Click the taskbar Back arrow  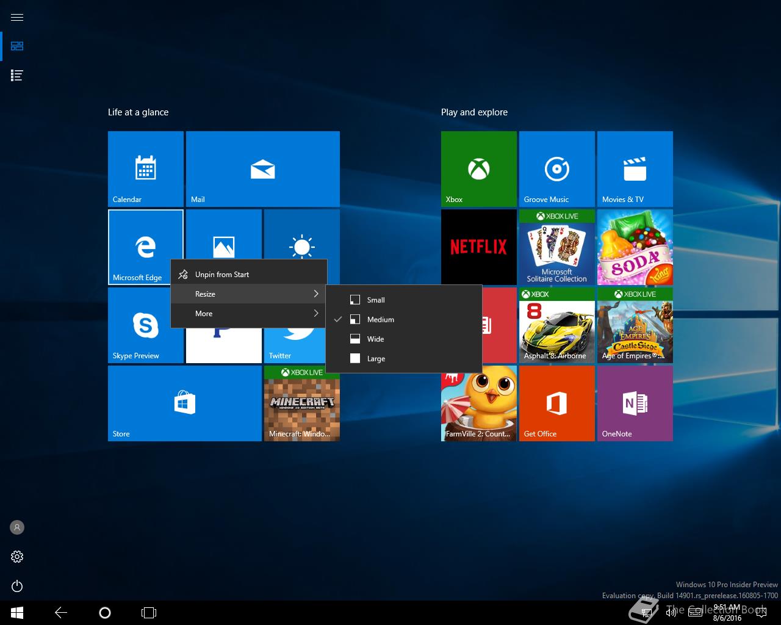61,613
